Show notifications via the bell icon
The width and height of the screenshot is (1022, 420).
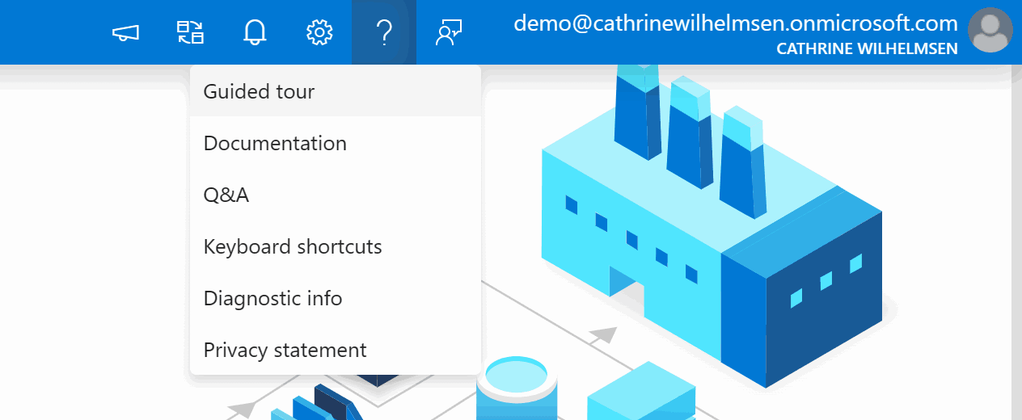(255, 32)
